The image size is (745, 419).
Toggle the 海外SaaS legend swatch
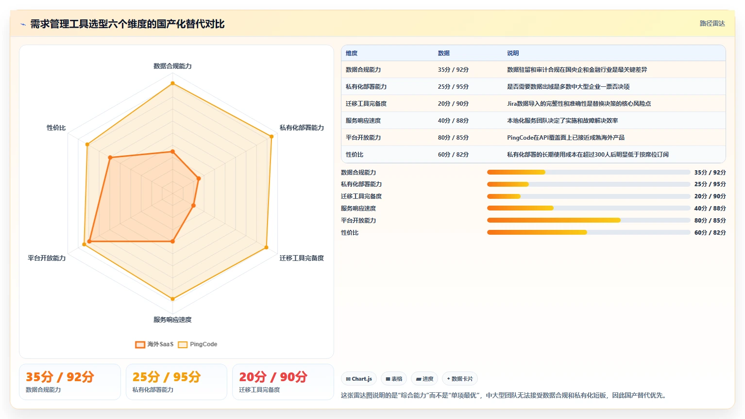click(x=140, y=344)
